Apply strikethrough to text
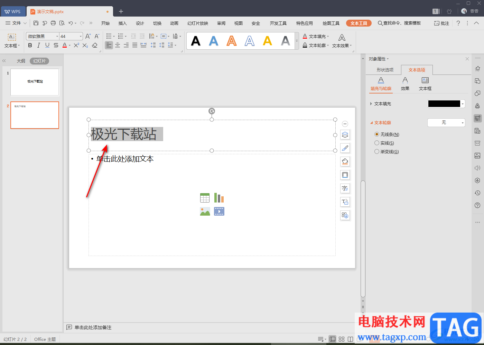Viewport: 484px width, 345px height. (x=56, y=45)
